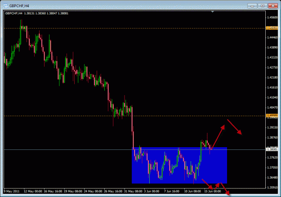The image size is (281, 197).
Task: Click the 1.42180 price scale label
Action: coord(272,78)
